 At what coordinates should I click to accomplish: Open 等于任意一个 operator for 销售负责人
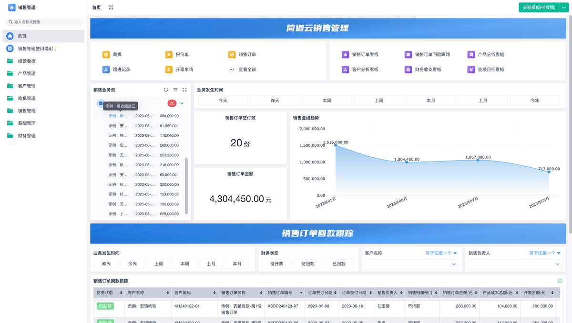[545, 253]
